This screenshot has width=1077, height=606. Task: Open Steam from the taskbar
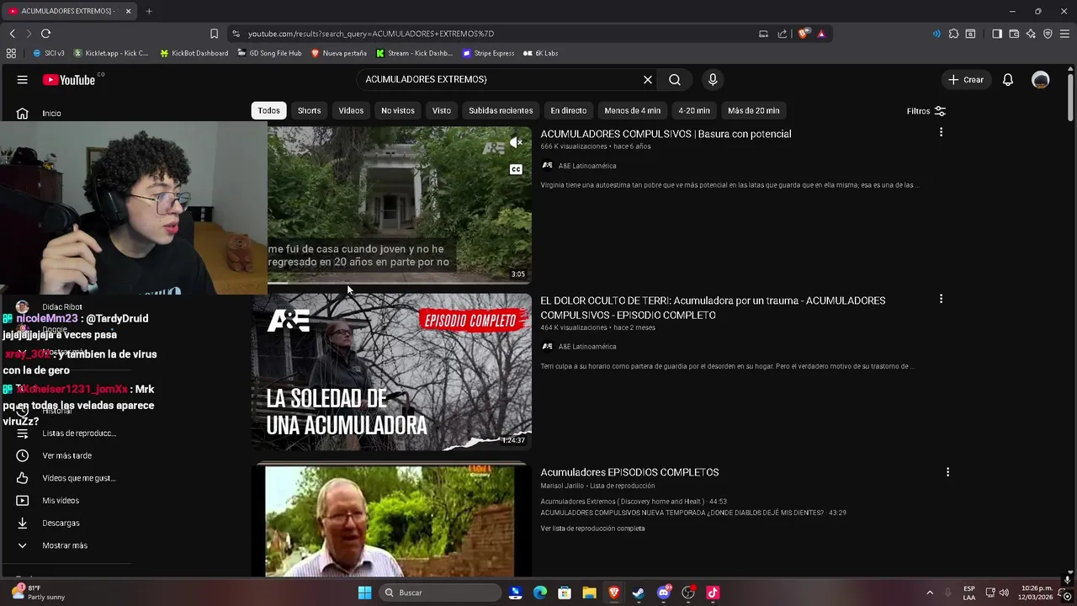(639, 593)
